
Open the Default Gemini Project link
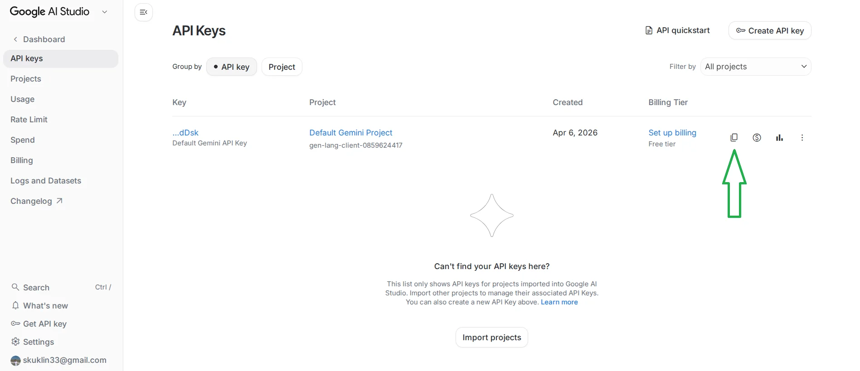[x=350, y=132]
